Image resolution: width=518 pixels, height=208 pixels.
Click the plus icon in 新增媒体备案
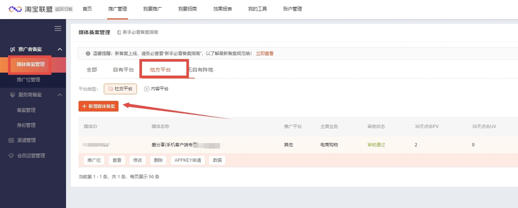[84, 106]
